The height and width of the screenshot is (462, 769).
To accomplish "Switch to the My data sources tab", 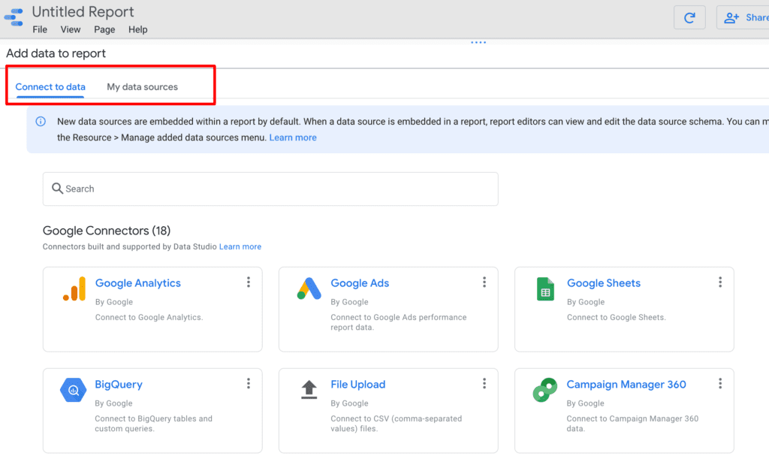I will (x=142, y=87).
